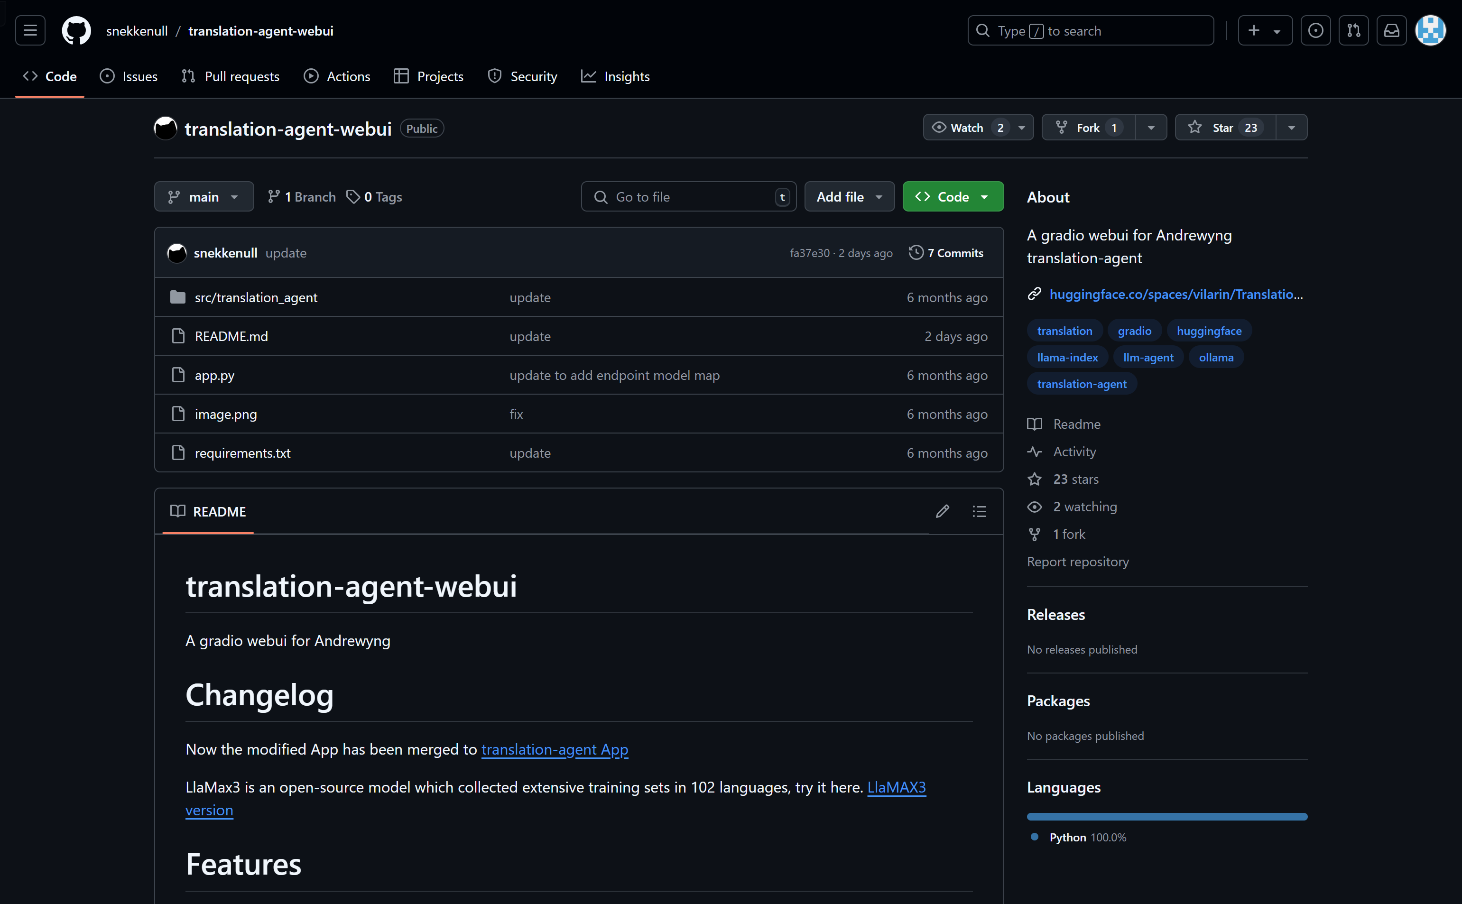Image resolution: width=1462 pixels, height=904 pixels.
Task: Click the 'fix' commit message for image.png
Action: (x=516, y=415)
